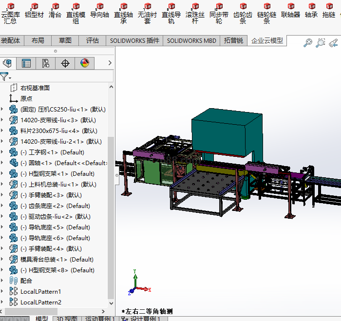
Task: Expand the panel tabs chevron arrow
Action: 110,63
